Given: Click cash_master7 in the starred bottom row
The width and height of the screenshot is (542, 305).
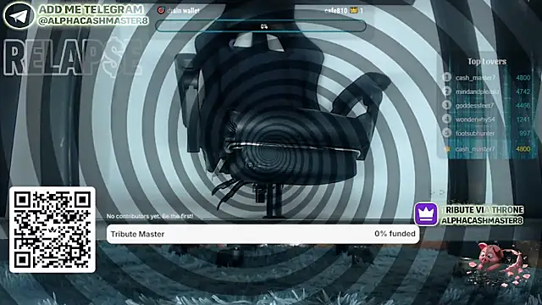Looking at the screenshot, I should [x=475, y=149].
